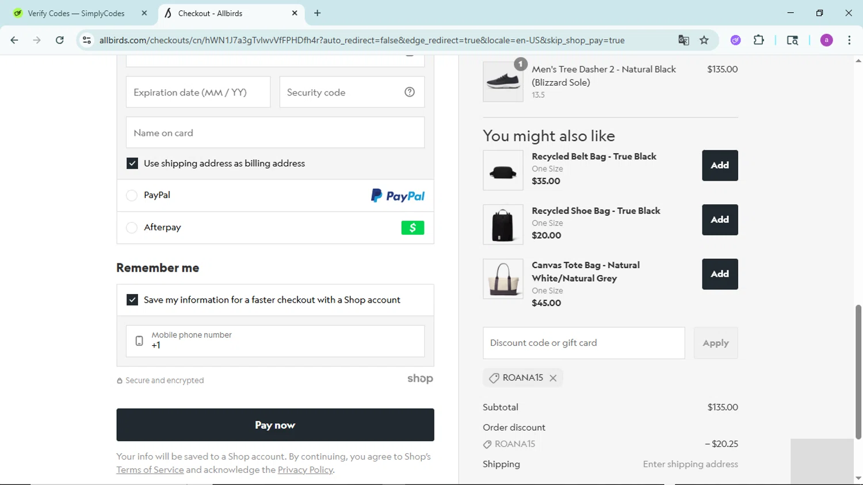The image size is (863, 485).
Task: Click the Remember me heading
Action: [x=158, y=268]
